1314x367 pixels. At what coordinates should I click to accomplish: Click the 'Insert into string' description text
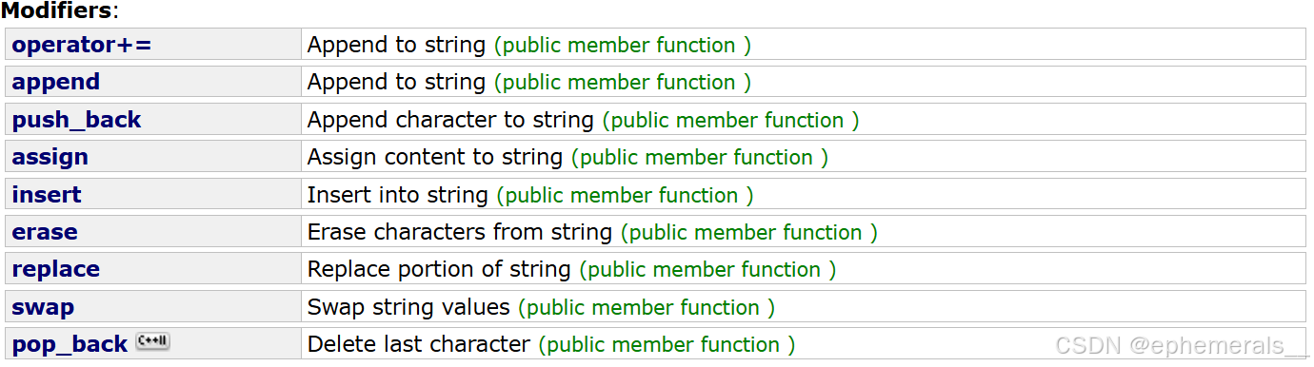(x=397, y=195)
